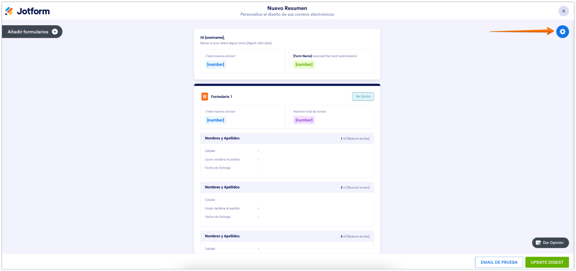Click the plus icon on Añadir formularios
Image resolution: width=576 pixels, height=271 pixels.
point(55,32)
